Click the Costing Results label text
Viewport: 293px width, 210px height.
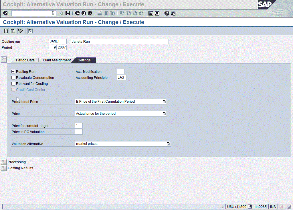20,168
